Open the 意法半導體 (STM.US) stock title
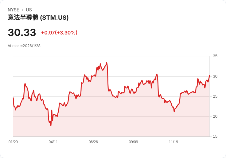Image resolution: width=226 pixels, height=158 pixels. point(38,18)
